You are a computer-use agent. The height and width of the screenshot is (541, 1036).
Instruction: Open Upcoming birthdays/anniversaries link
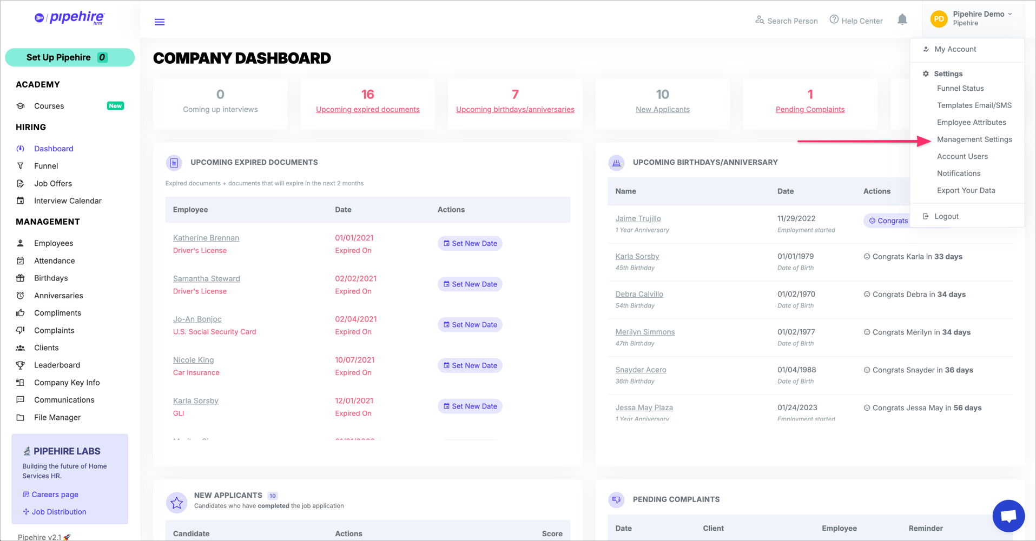(x=515, y=109)
